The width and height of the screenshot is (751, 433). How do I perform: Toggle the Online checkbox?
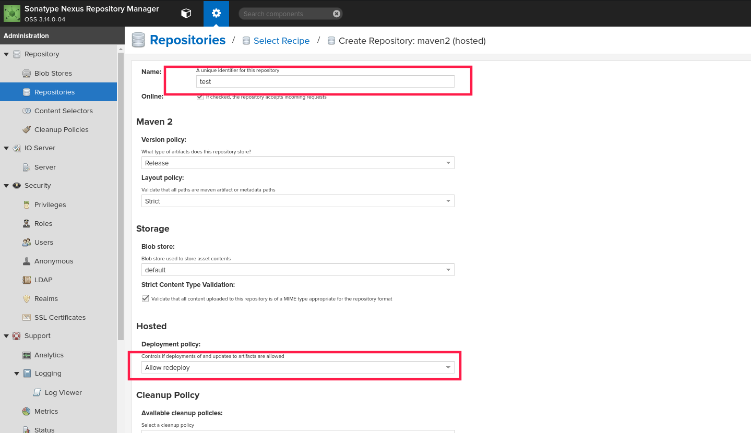tap(200, 97)
